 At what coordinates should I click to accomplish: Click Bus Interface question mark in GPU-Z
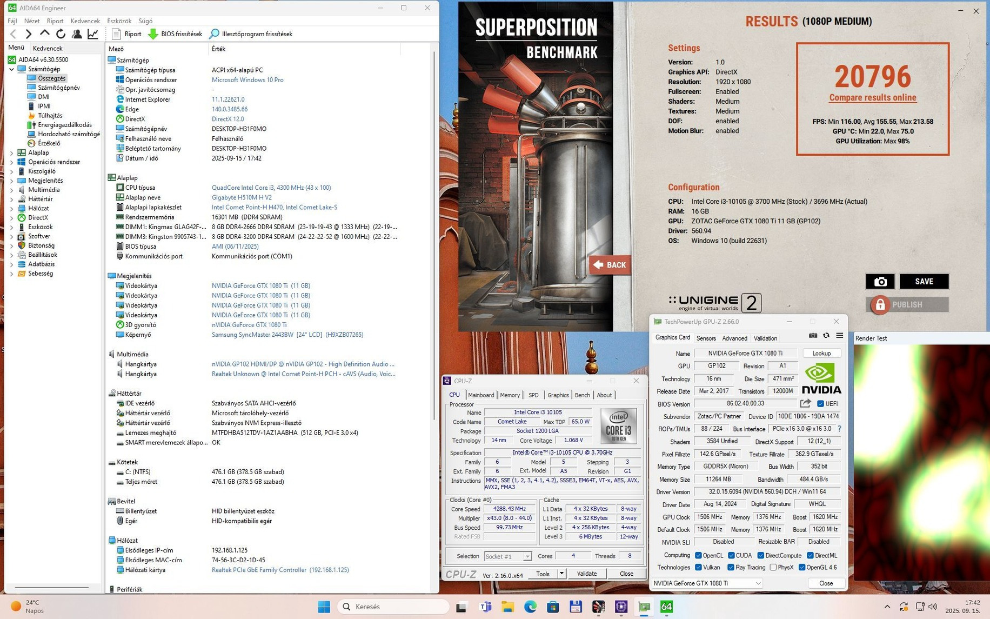tap(839, 429)
